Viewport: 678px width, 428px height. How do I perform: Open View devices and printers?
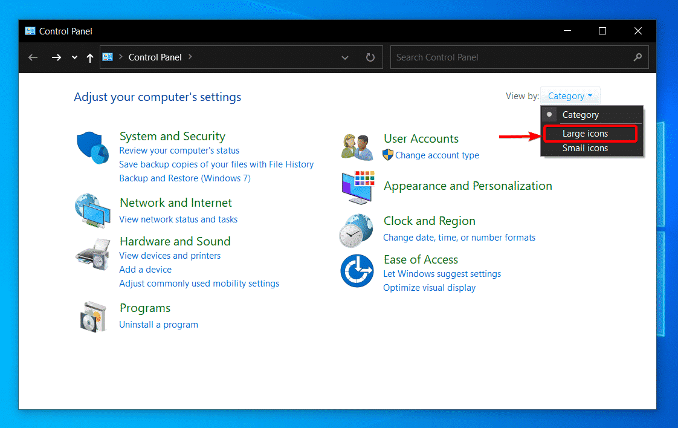(x=169, y=256)
